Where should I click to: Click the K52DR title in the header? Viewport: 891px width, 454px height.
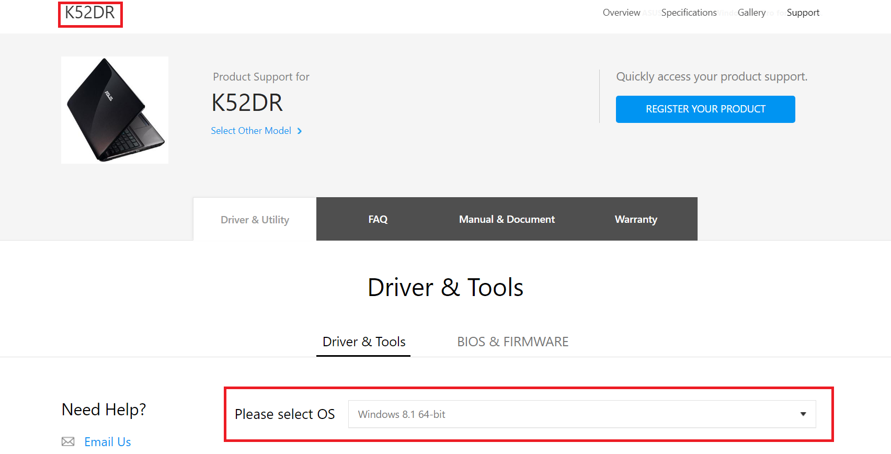(90, 13)
